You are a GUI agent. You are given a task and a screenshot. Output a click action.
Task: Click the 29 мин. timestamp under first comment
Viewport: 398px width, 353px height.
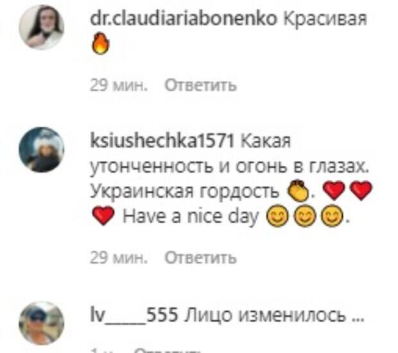click(x=119, y=86)
